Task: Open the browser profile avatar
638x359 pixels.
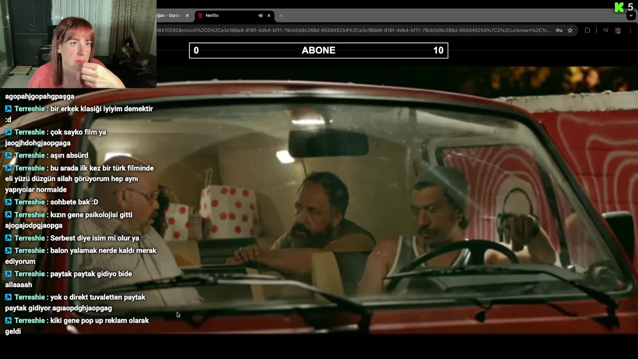Action: 618,30
